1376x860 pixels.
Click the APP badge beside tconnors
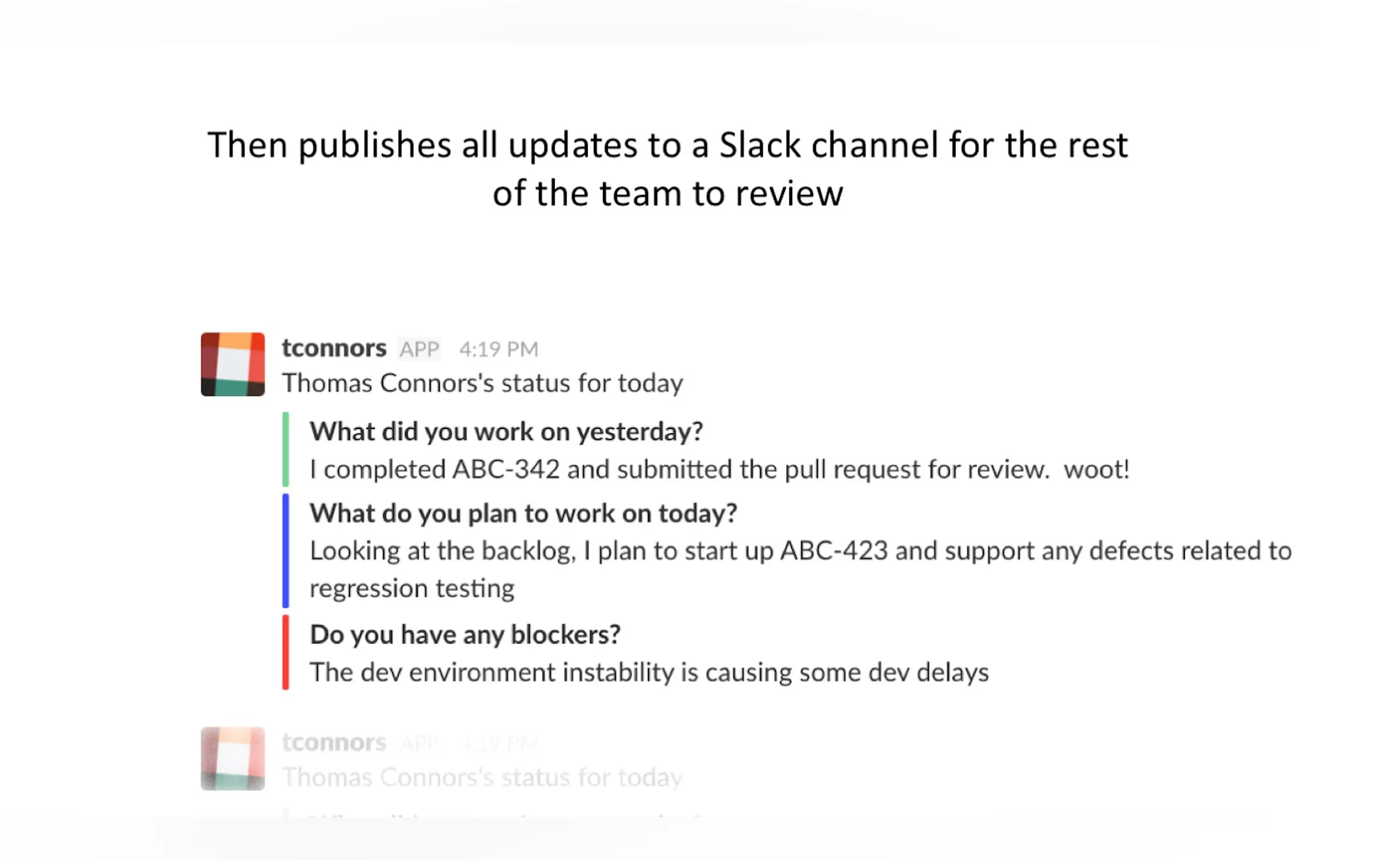tap(419, 349)
